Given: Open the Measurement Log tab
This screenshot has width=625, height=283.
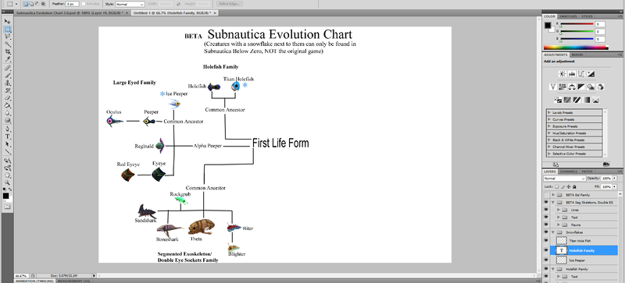Looking at the screenshot, I should (74, 281).
